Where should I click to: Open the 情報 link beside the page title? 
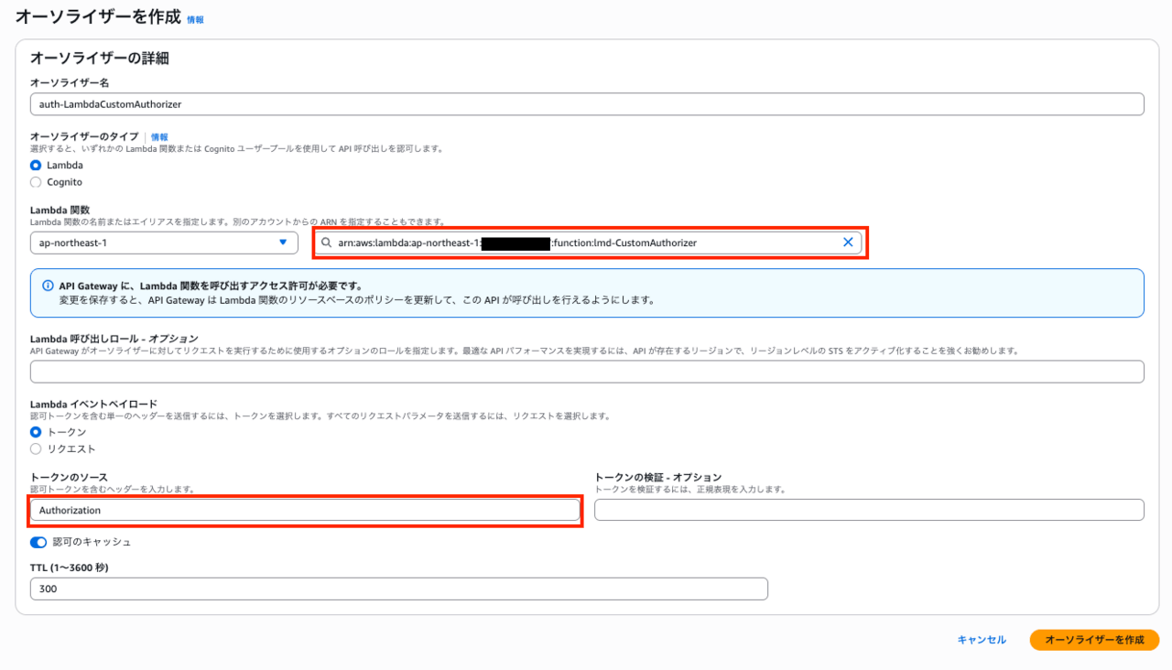pyautogui.click(x=195, y=19)
